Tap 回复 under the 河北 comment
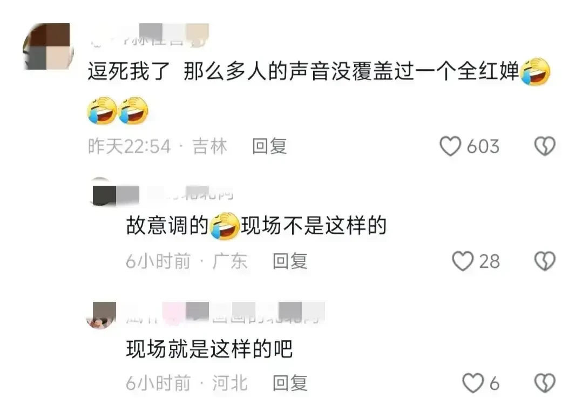The height and width of the screenshot is (406, 582). [290, 383]
